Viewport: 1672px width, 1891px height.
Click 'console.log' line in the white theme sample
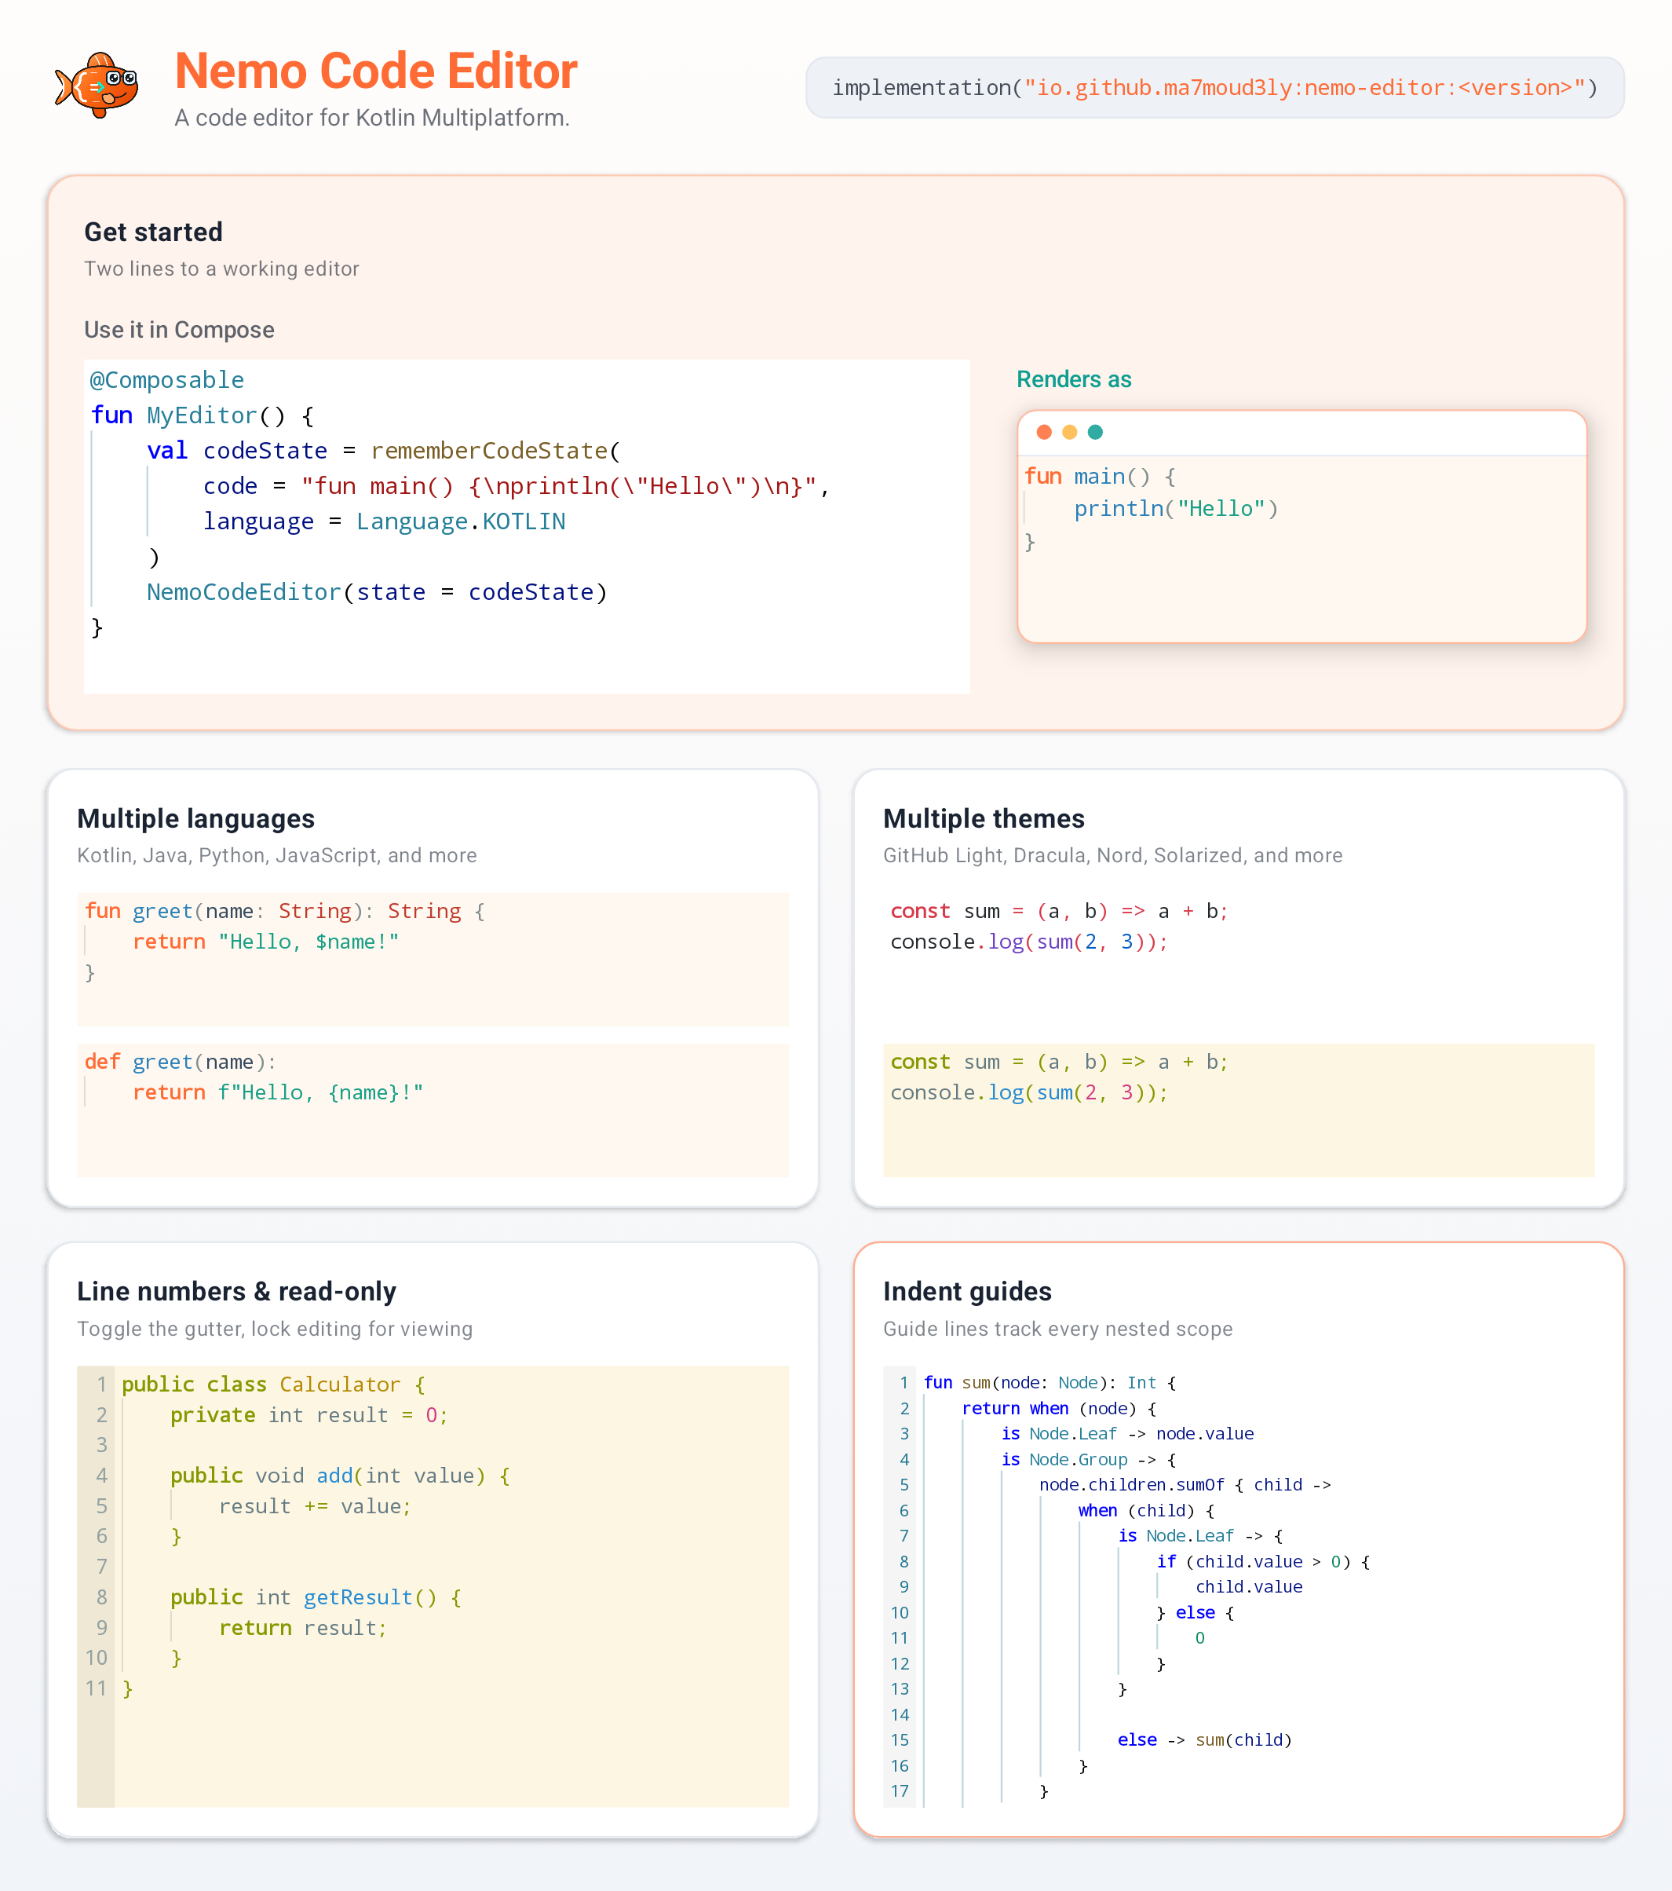point(1029,942)
